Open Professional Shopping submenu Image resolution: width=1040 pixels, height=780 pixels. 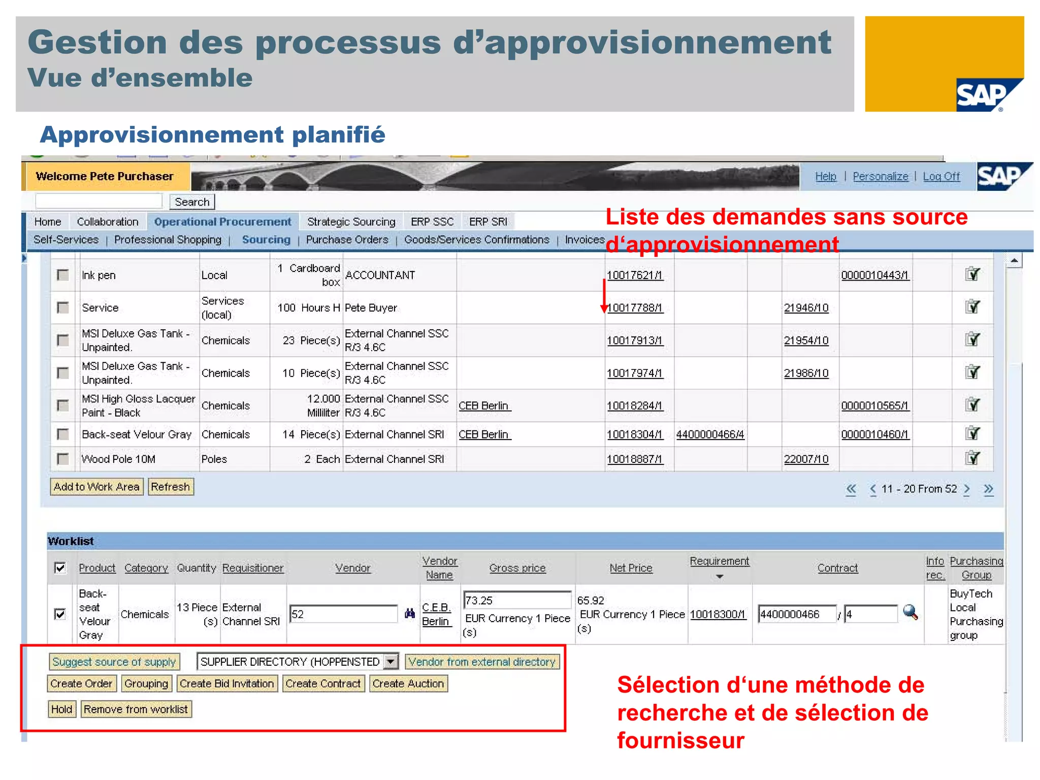coord(168,240)
